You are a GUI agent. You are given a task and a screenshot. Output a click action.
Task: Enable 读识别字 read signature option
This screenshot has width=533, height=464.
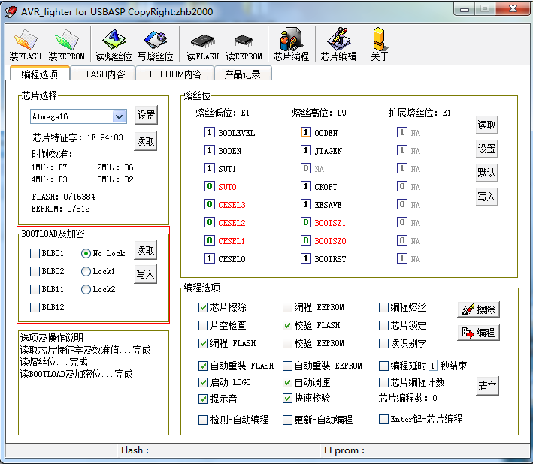383,344
